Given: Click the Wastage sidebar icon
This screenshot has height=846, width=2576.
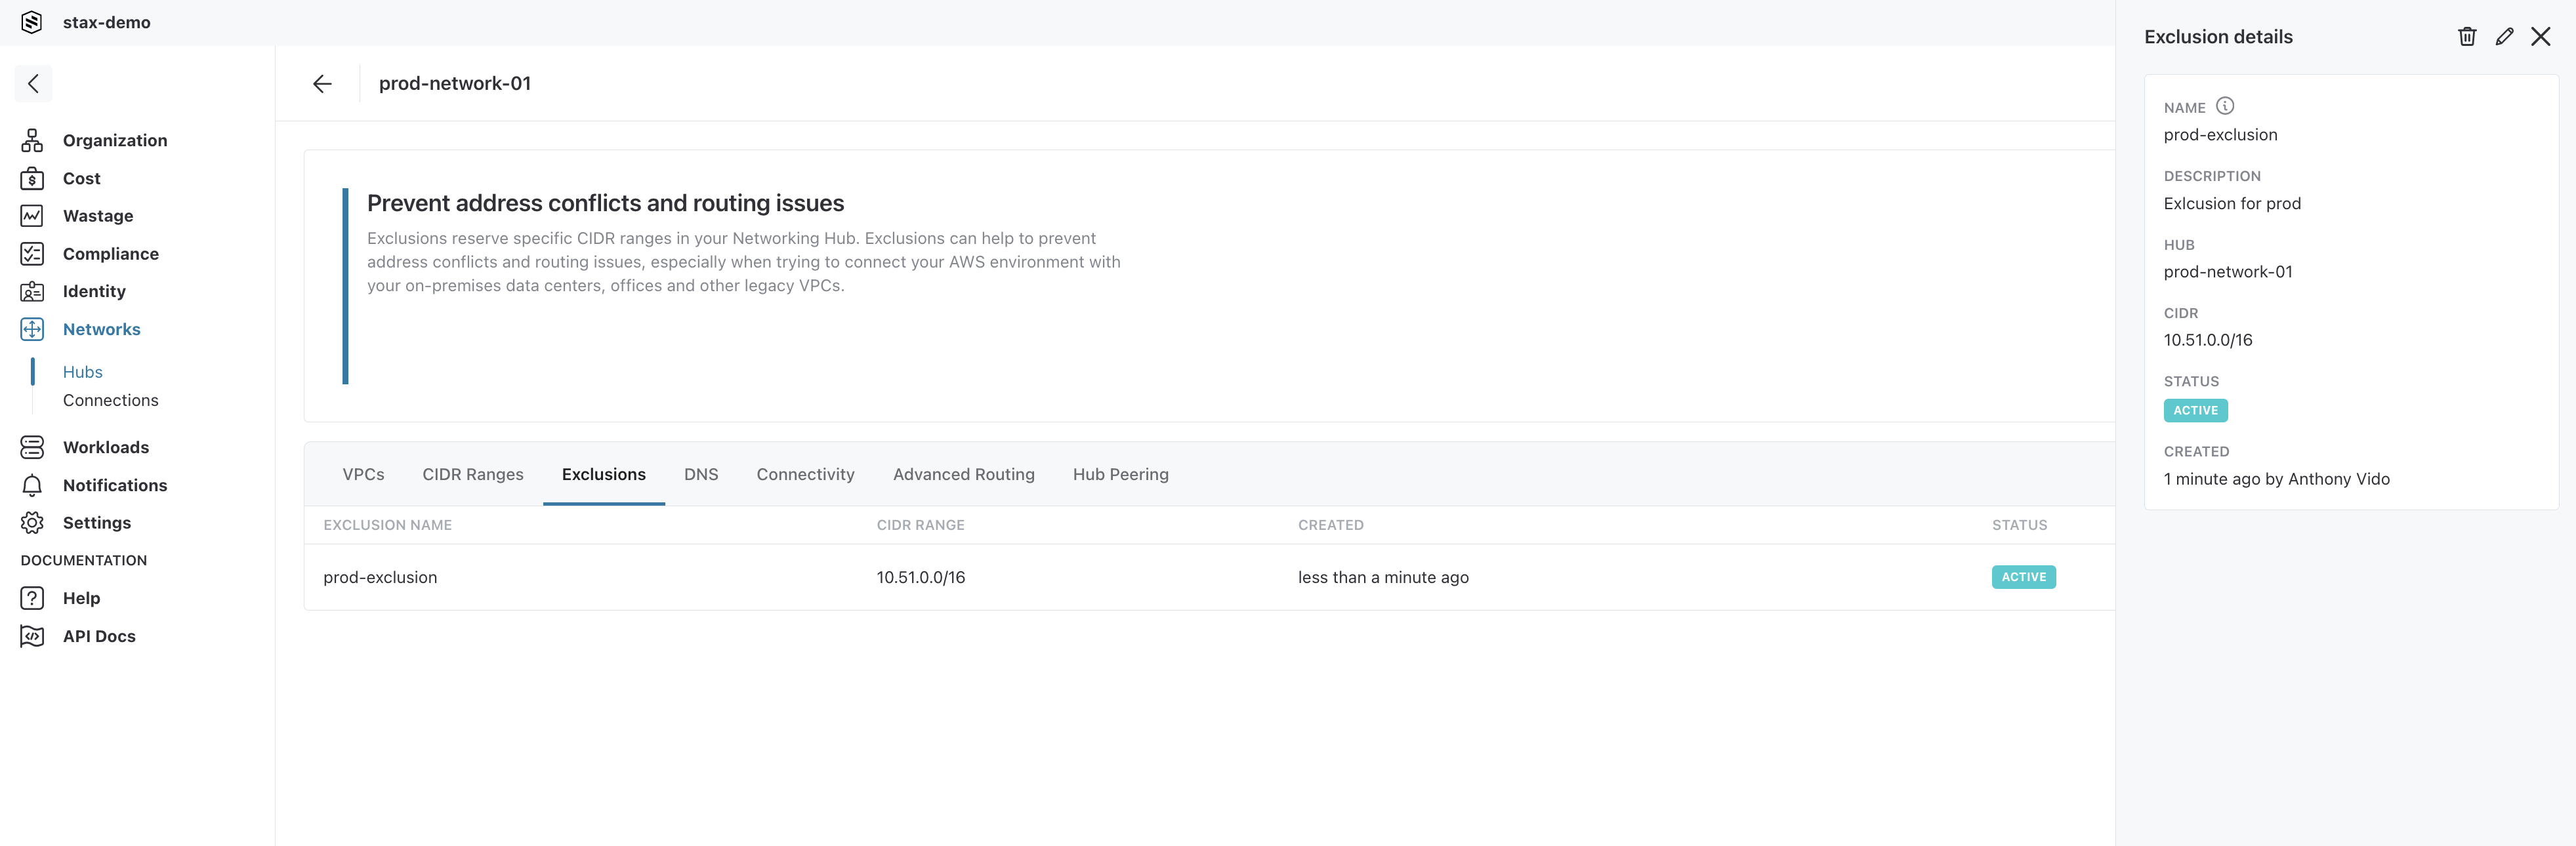Looking at the screenshot, I should point(31,215).
